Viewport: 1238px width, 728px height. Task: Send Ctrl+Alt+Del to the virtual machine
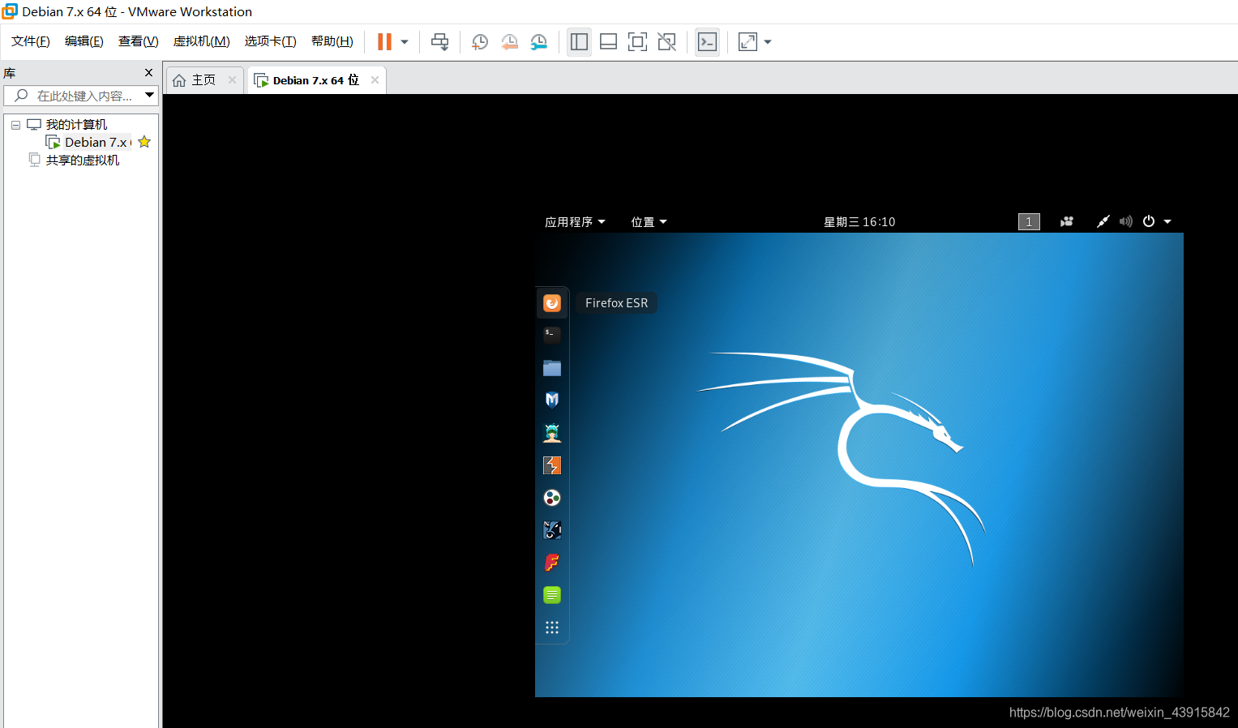(440, 42)
